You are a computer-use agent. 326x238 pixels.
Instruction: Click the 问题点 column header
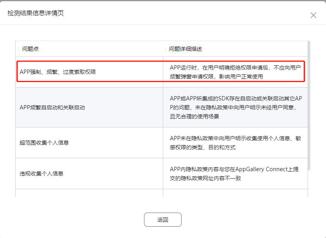(31, 49)
